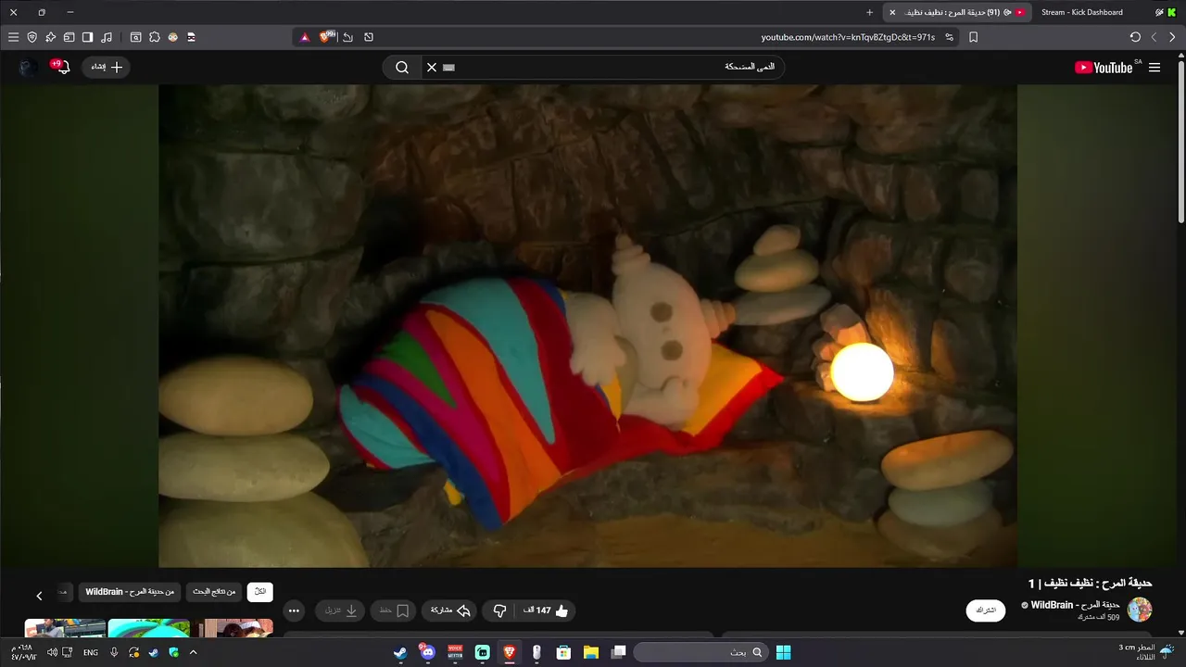Show more chips with the chevron arrow
The width and height of the screenshot is (1186, 667).
click(39, 596)
